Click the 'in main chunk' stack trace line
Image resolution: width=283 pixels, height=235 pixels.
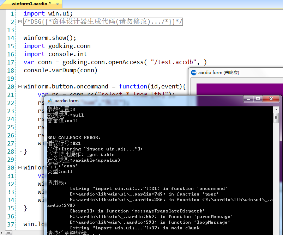pyautogui.click(x=135, y=228)
